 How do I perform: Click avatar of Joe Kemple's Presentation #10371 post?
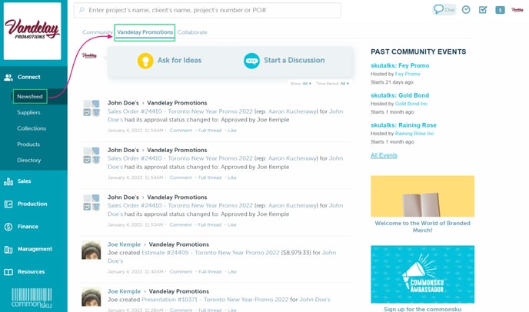click(91, 297)
